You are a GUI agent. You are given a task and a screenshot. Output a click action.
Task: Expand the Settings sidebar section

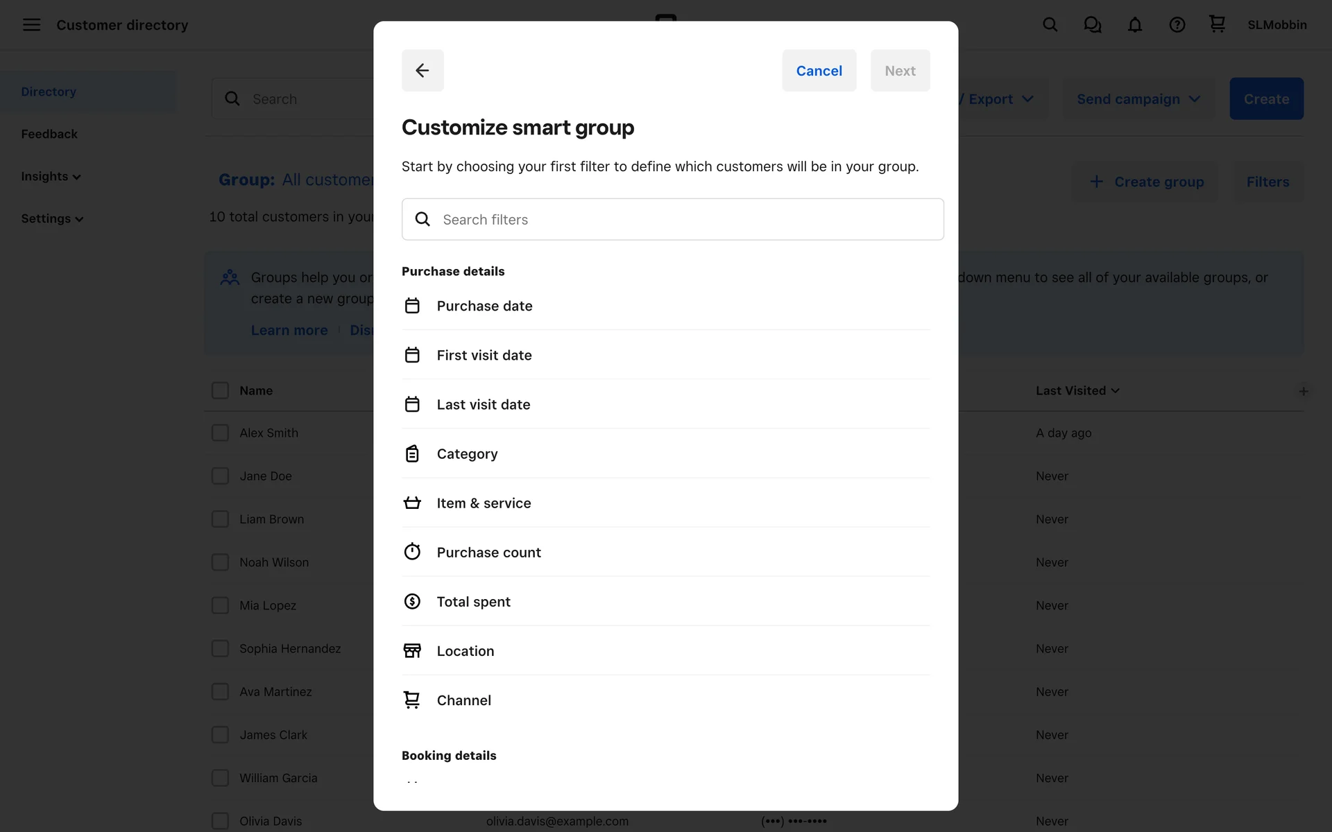pos(52,219)
